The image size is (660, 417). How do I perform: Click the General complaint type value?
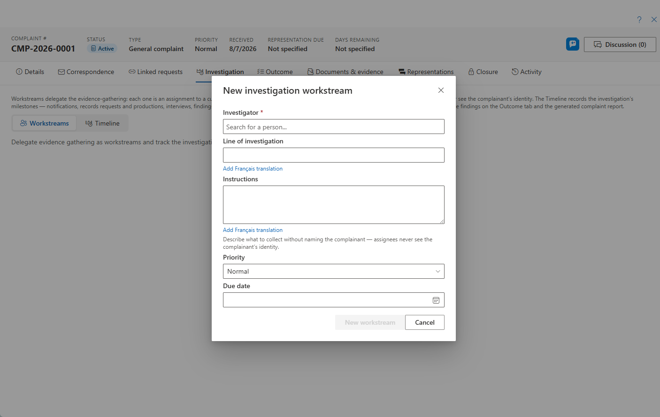pyautogui.click(x=156, y=49)
